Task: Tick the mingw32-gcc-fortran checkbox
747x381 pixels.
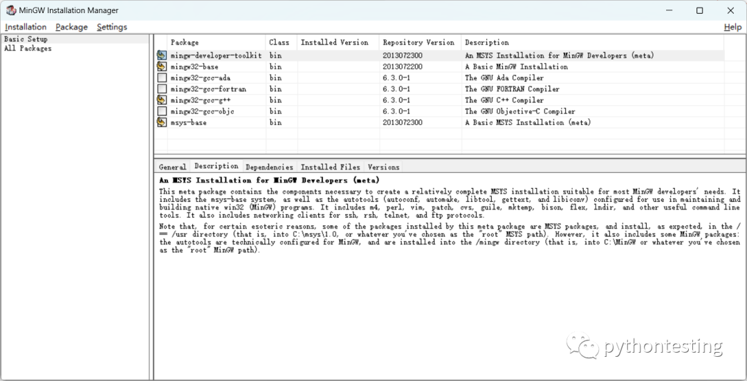Action: (162, 89)
